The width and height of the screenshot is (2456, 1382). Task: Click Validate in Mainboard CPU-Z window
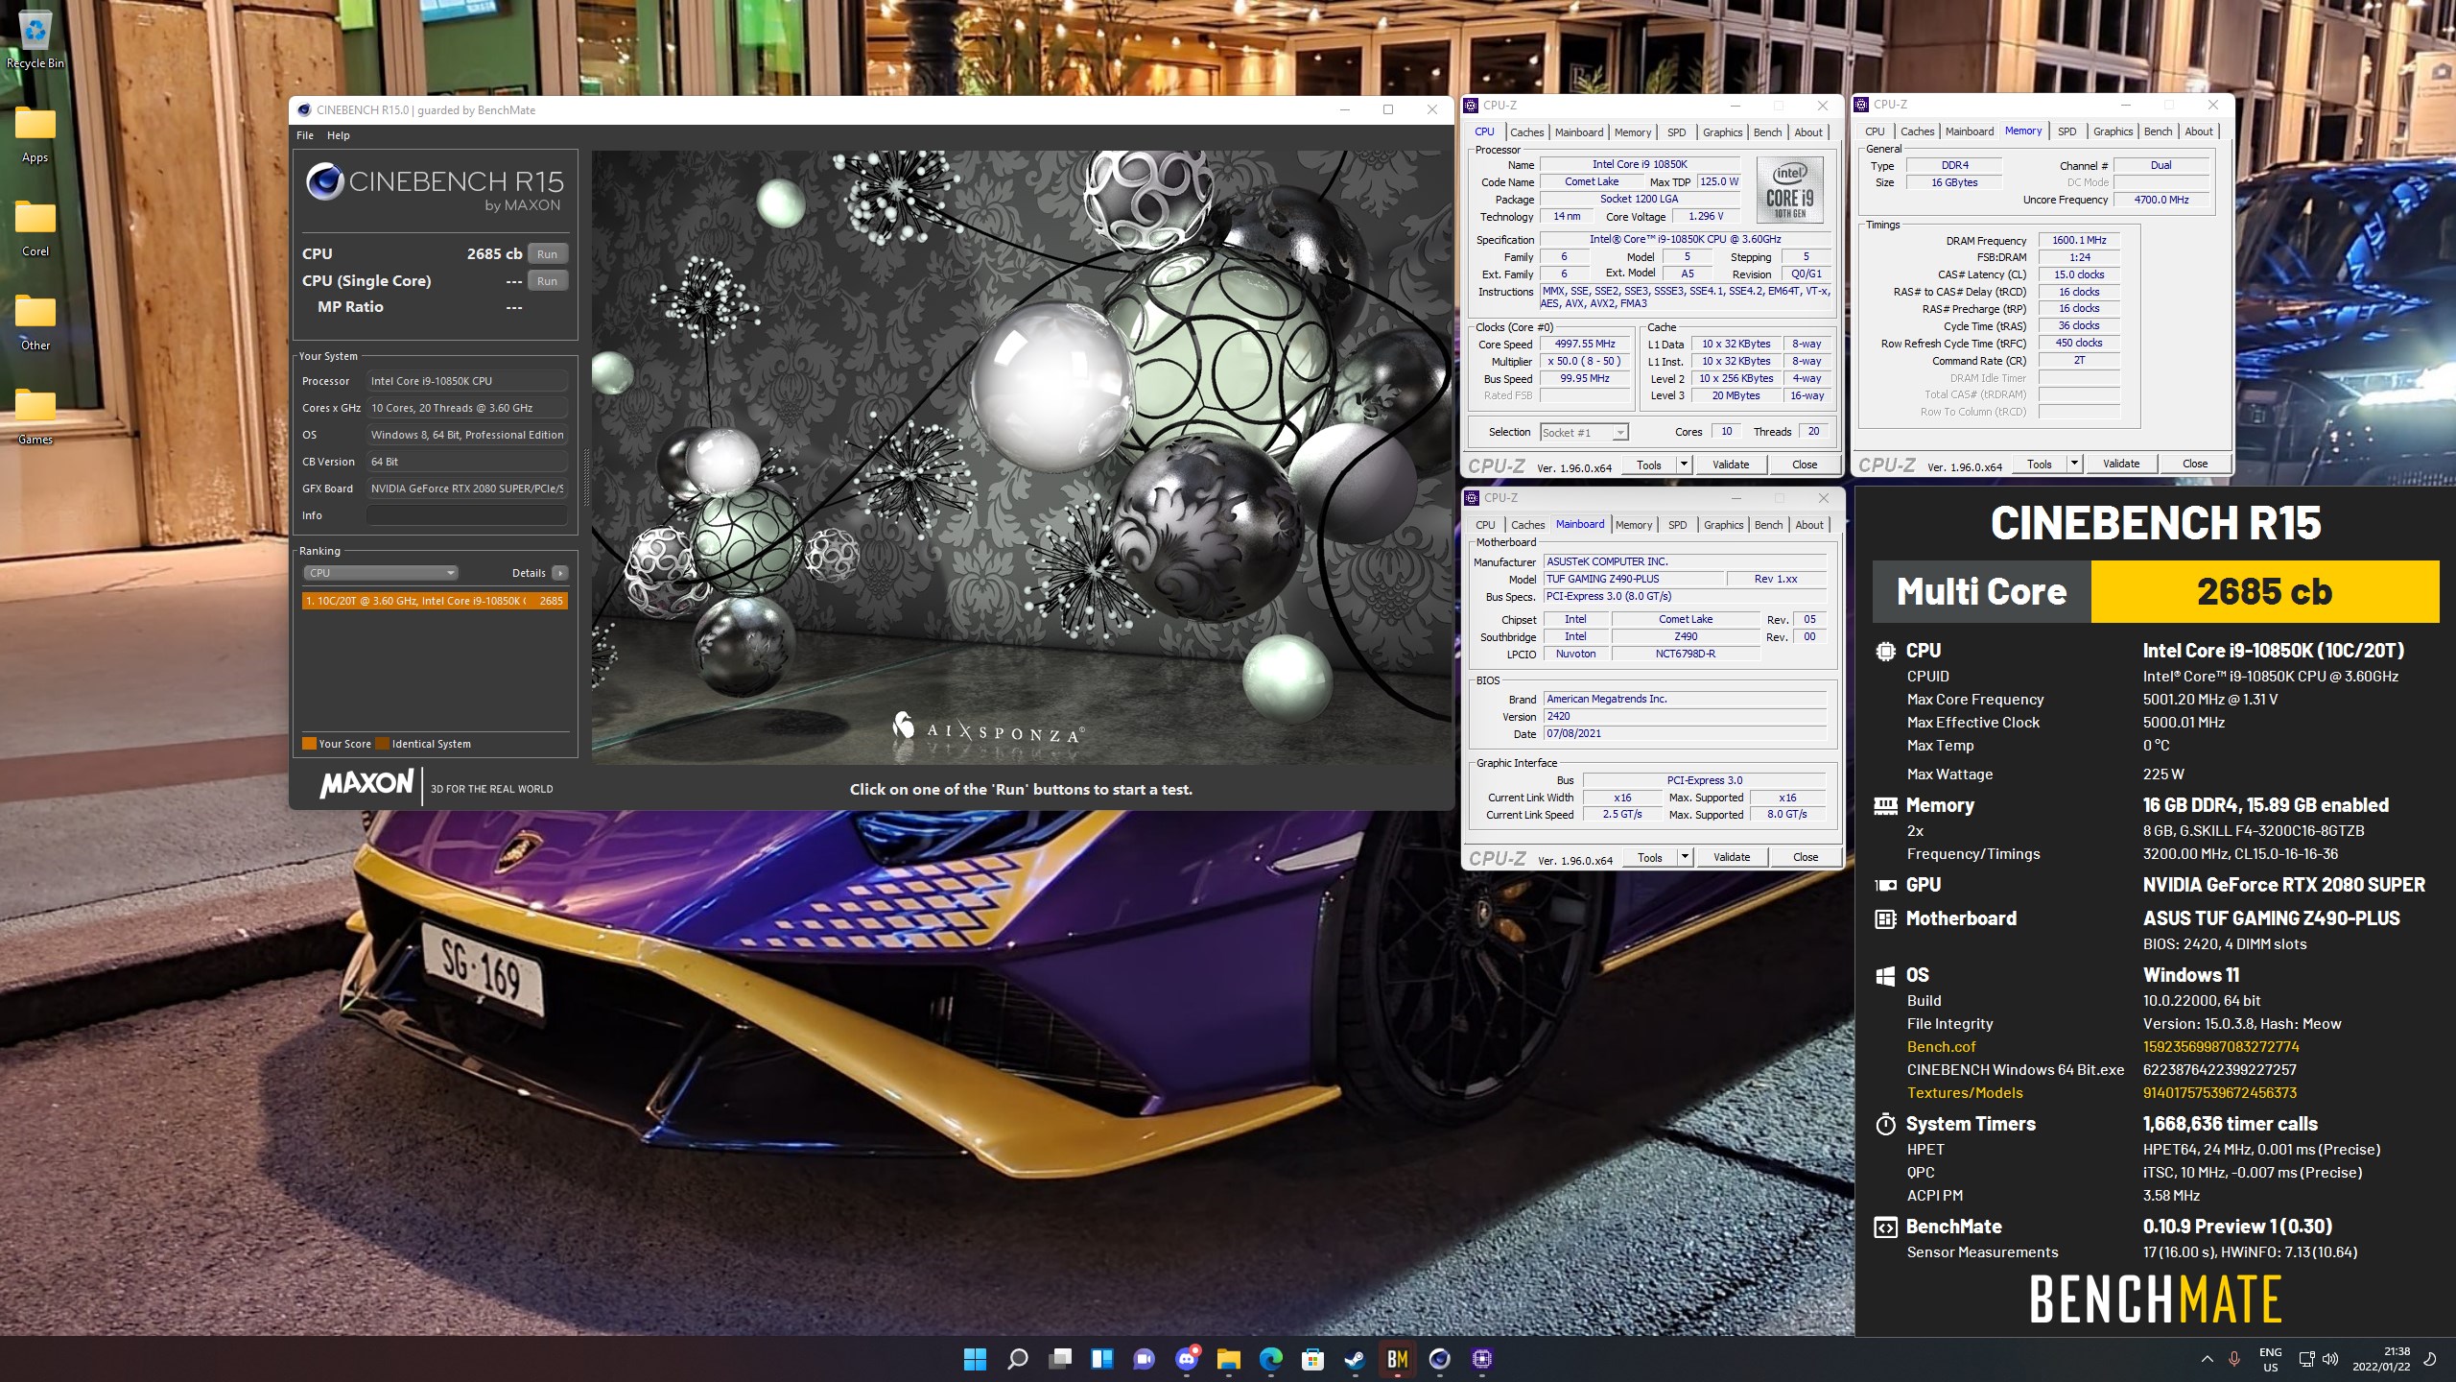pos(1732,858)
